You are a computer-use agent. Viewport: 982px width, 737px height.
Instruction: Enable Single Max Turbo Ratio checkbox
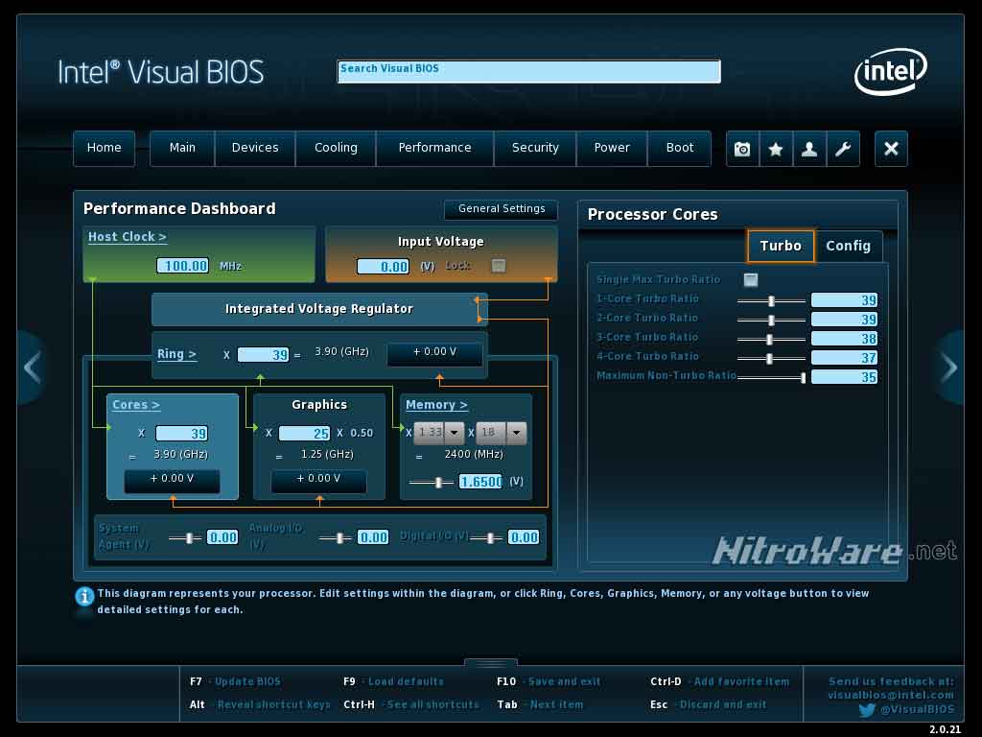[x=750, y=279]
